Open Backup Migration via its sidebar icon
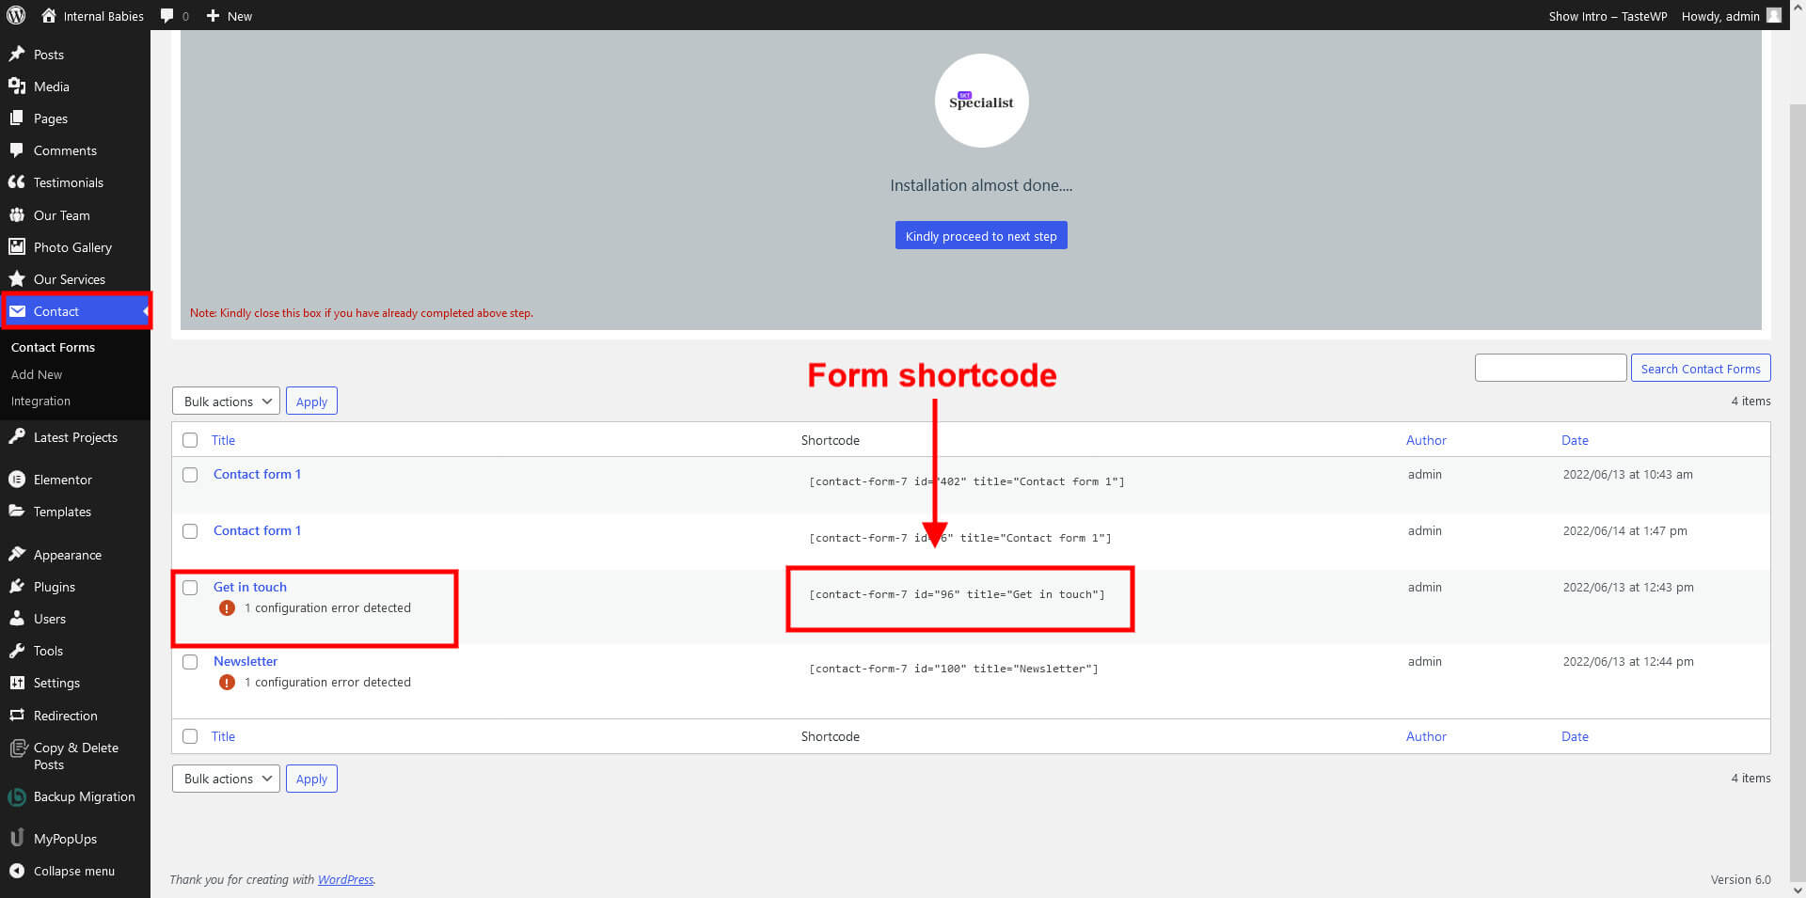 17,797
